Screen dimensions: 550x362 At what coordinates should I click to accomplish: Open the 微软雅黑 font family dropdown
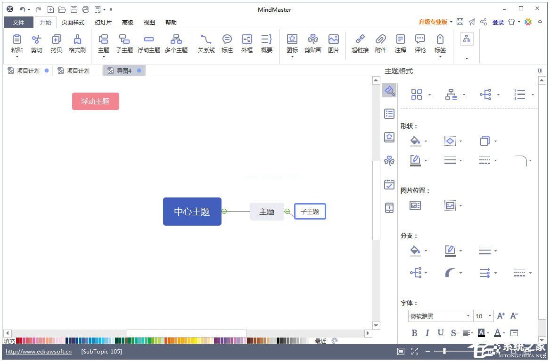tap(468, 316)
